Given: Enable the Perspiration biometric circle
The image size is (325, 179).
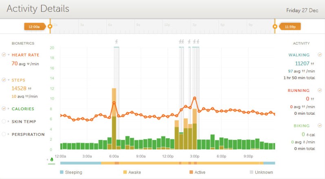Looking at the screenshot, I should 4,134.
